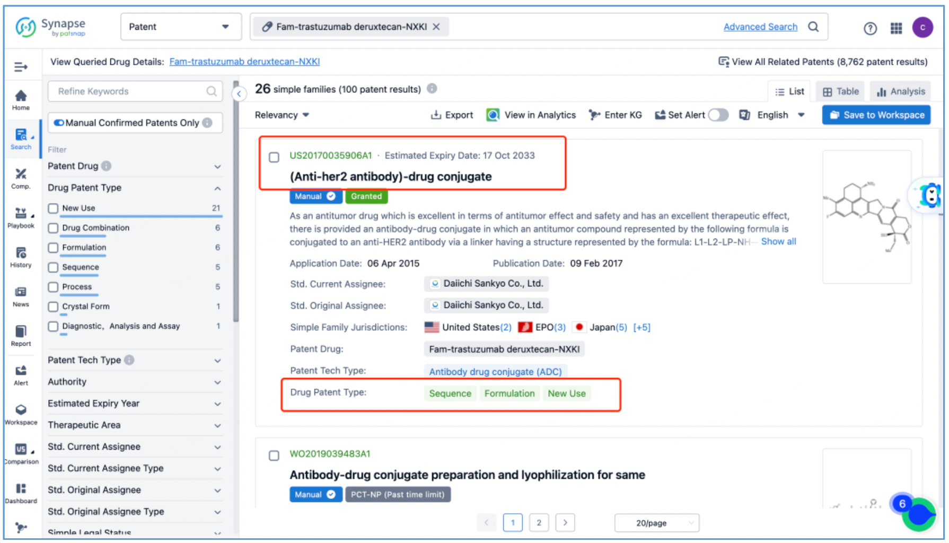Collapse the filter panel with arrow button
This screenshot has width=949, height=543.
[239, 94]
